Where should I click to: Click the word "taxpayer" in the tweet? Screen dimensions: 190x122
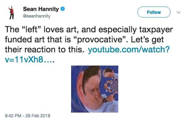pos(156,30)
